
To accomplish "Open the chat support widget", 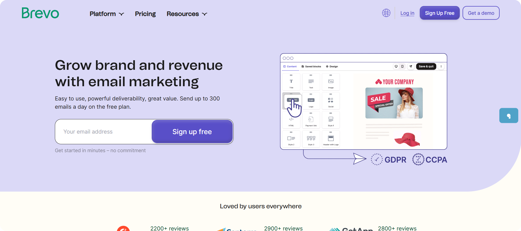I will (x=508, y=116).
